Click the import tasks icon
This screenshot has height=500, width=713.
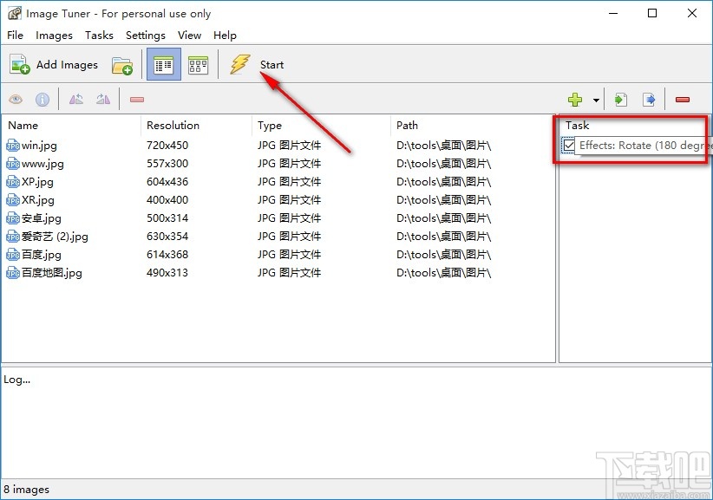click(621, 100)
